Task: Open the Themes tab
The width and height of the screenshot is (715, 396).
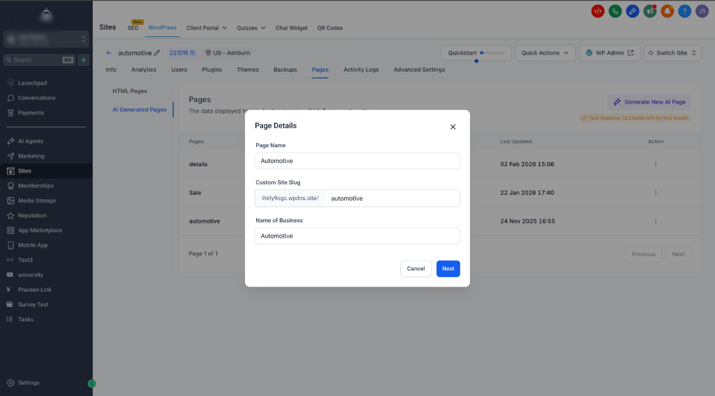Action: (248, 69)
